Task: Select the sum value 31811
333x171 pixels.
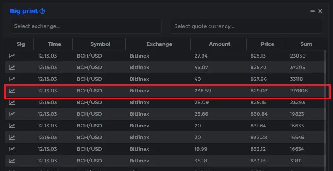Action: [x=296, y=161]
